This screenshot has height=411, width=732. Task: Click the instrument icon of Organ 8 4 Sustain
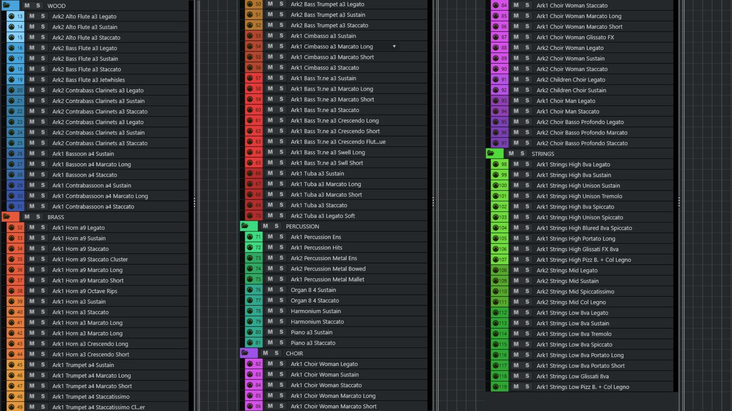(x=250, y=290)
